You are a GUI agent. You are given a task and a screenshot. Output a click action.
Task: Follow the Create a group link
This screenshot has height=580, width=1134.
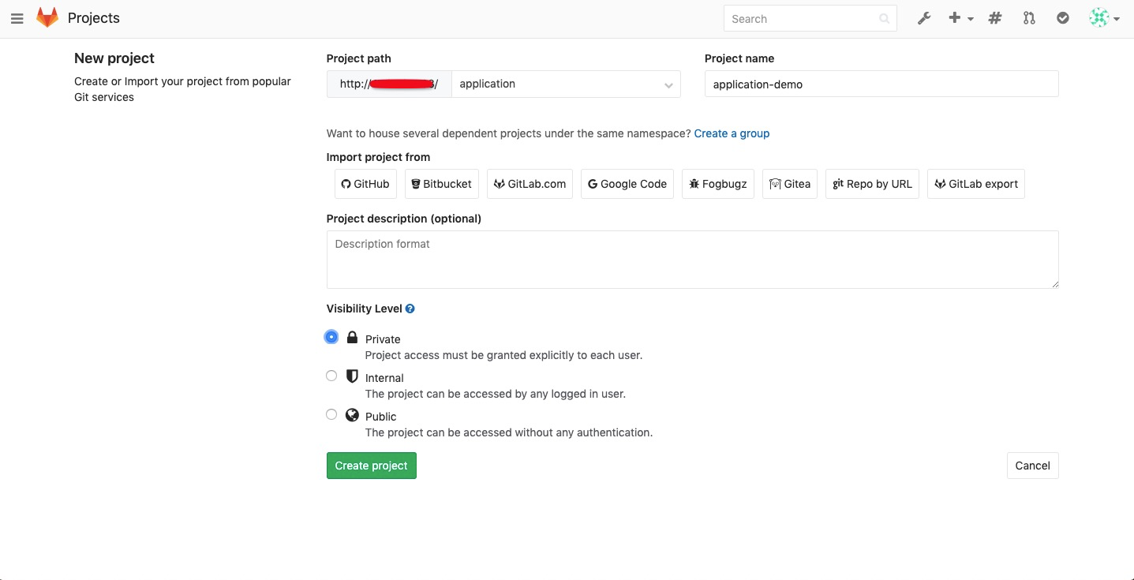732,133
